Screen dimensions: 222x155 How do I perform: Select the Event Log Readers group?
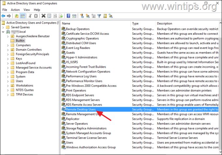pos(78,48)
